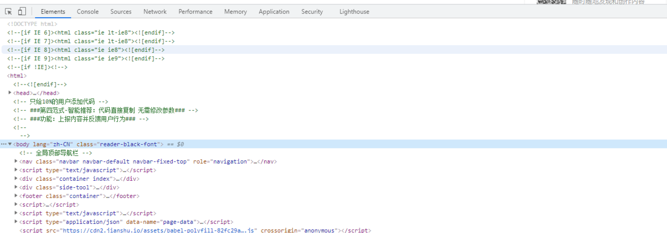Switch to the Elements tab
Screen dimensions: 667x233
[x=53, y=11]
